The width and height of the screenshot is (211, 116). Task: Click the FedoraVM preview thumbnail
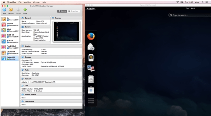pyautogui.click(x=66, y=31)
